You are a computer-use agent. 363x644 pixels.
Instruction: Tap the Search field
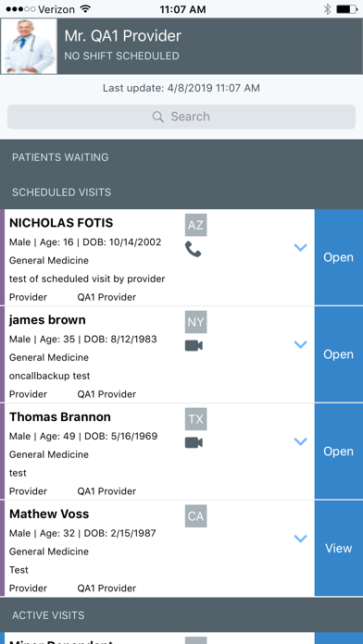point(181,117)
